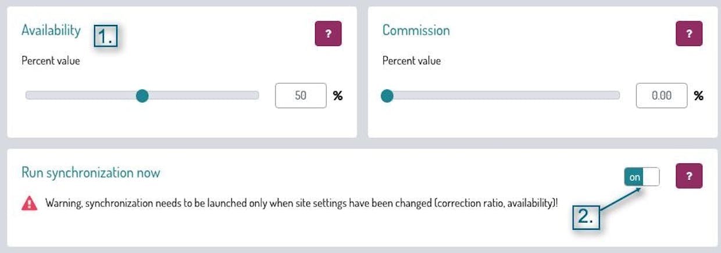This screenshot has width=721, height=253.
Task: Click the annotation marker labeled 1.
Action: pos(106,37)
